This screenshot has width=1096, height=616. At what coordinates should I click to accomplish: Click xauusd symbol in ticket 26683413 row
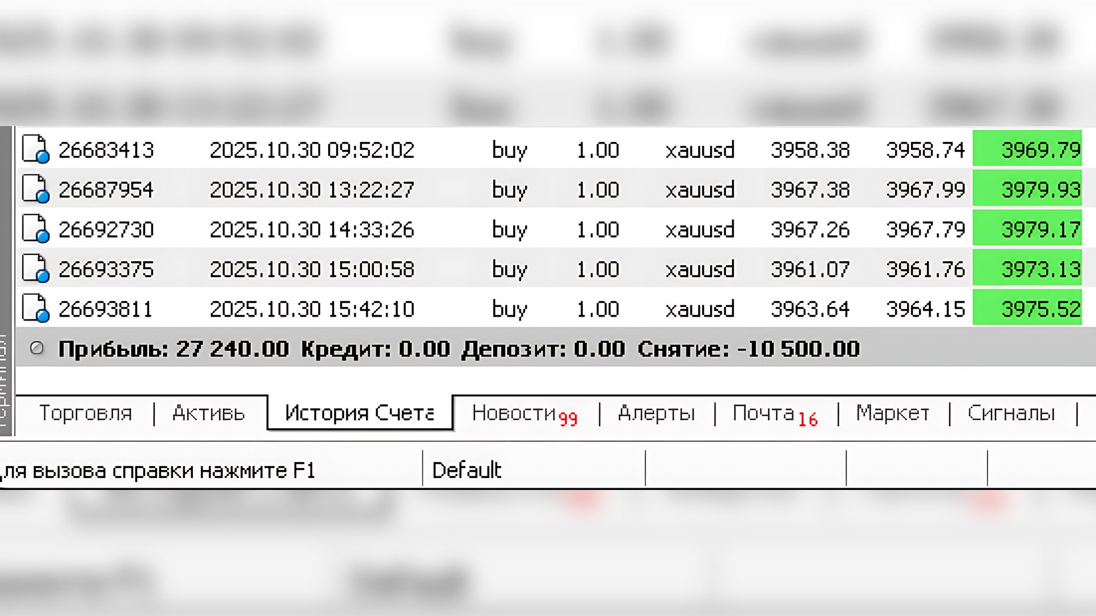click(700, 150)
